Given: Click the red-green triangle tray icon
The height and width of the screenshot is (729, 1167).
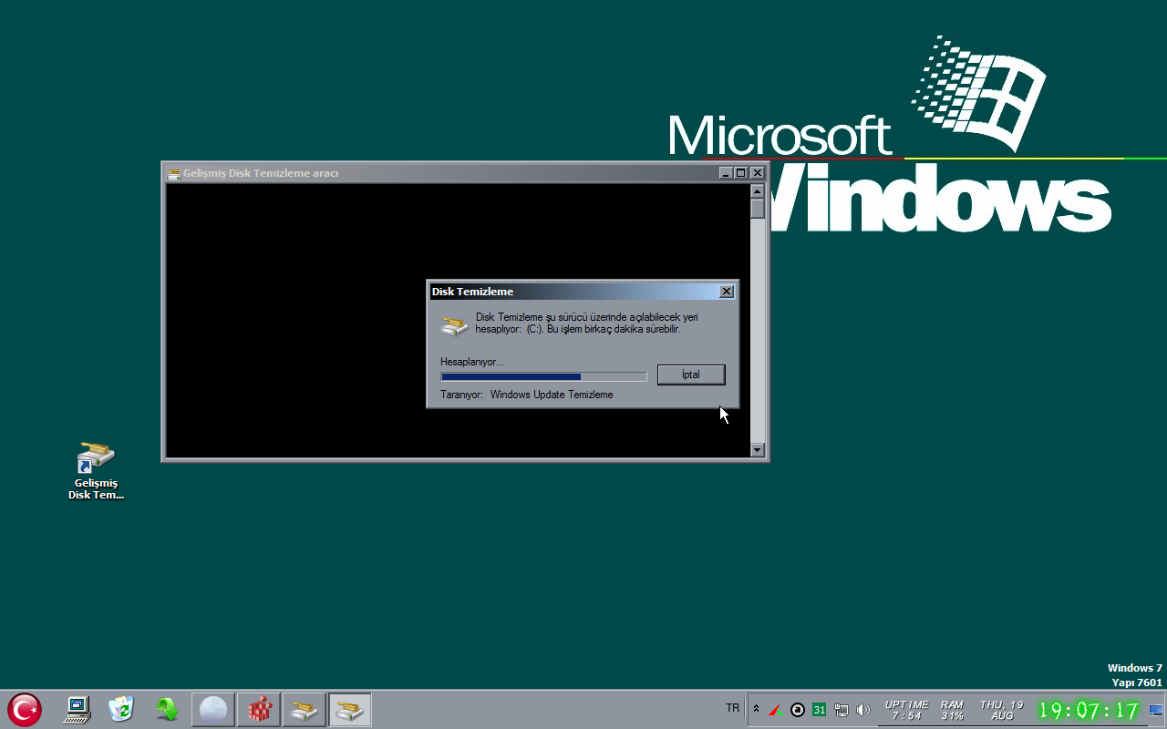Looking at the screenshot, I should click(x=776, y=710).
